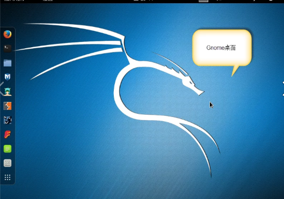Launch the Firefox browser from the dock

[x=8, y=34]
